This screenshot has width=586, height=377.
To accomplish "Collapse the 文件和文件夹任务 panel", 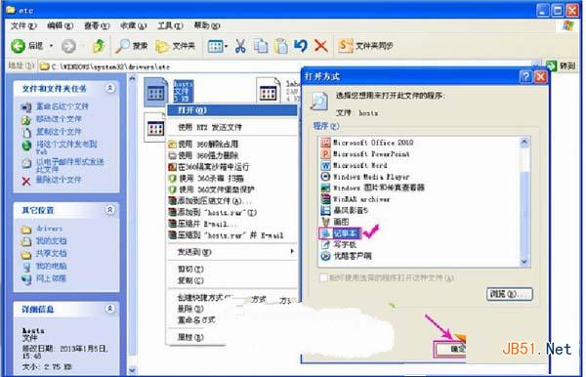I will coord(109,88).
